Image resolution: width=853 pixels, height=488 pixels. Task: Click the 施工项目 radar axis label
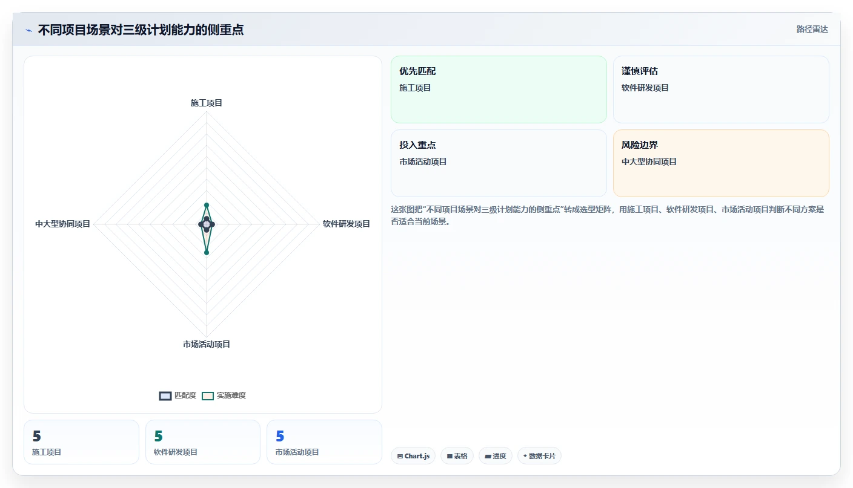coord(207,103)
